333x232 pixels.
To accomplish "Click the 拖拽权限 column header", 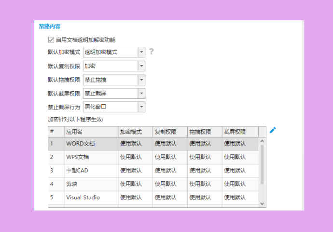I will point(205,132).
